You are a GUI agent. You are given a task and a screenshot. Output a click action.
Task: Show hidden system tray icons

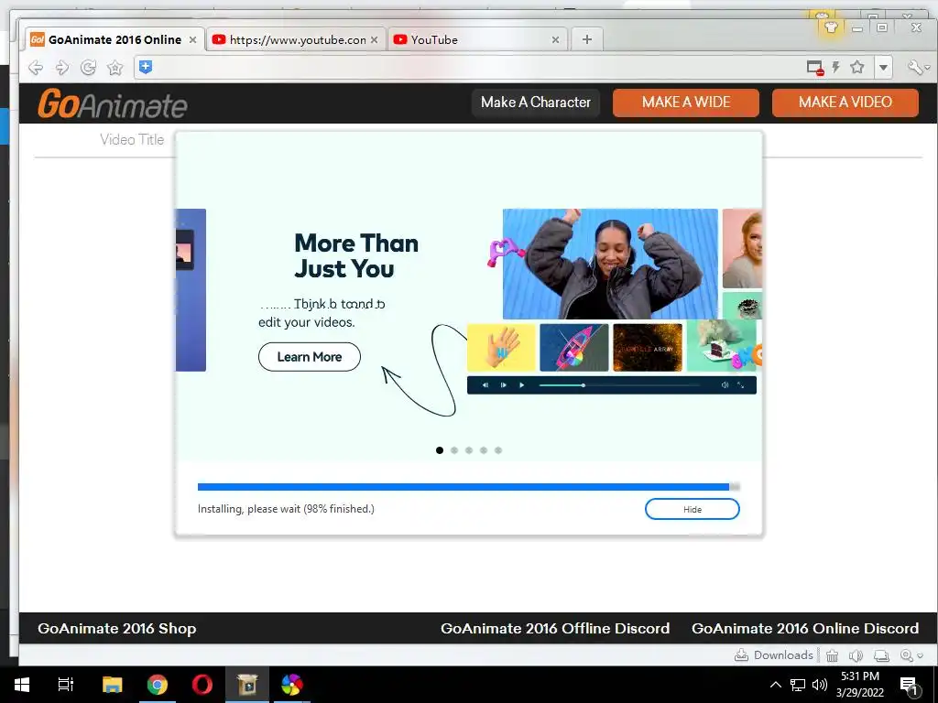pos(775,685)
